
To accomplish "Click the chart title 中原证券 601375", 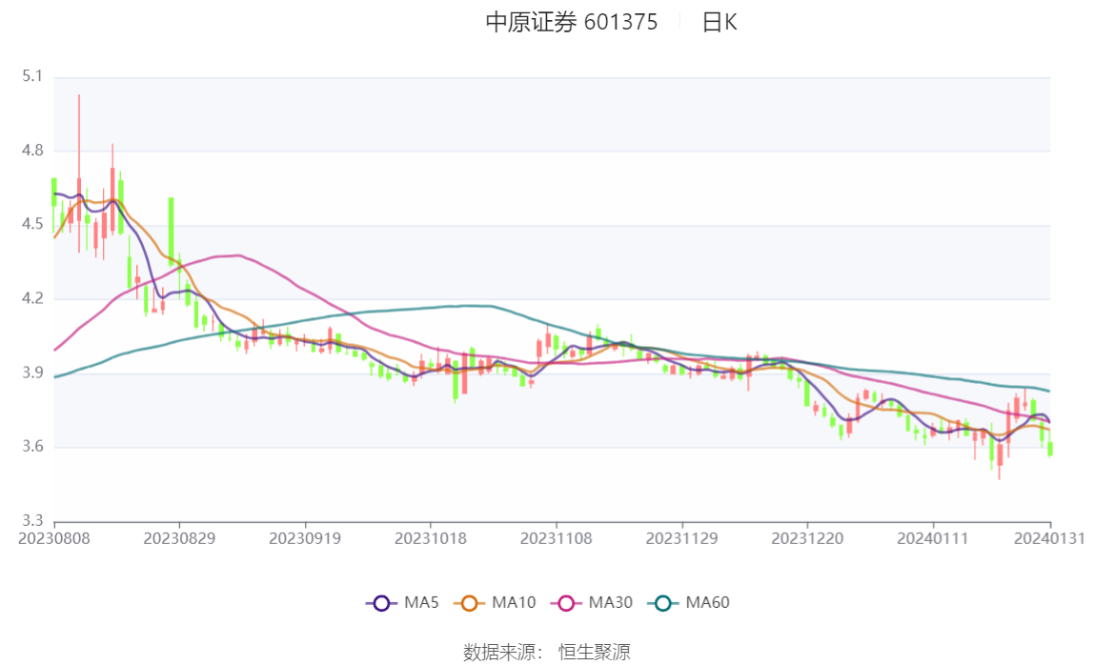I will pos(572,22).
